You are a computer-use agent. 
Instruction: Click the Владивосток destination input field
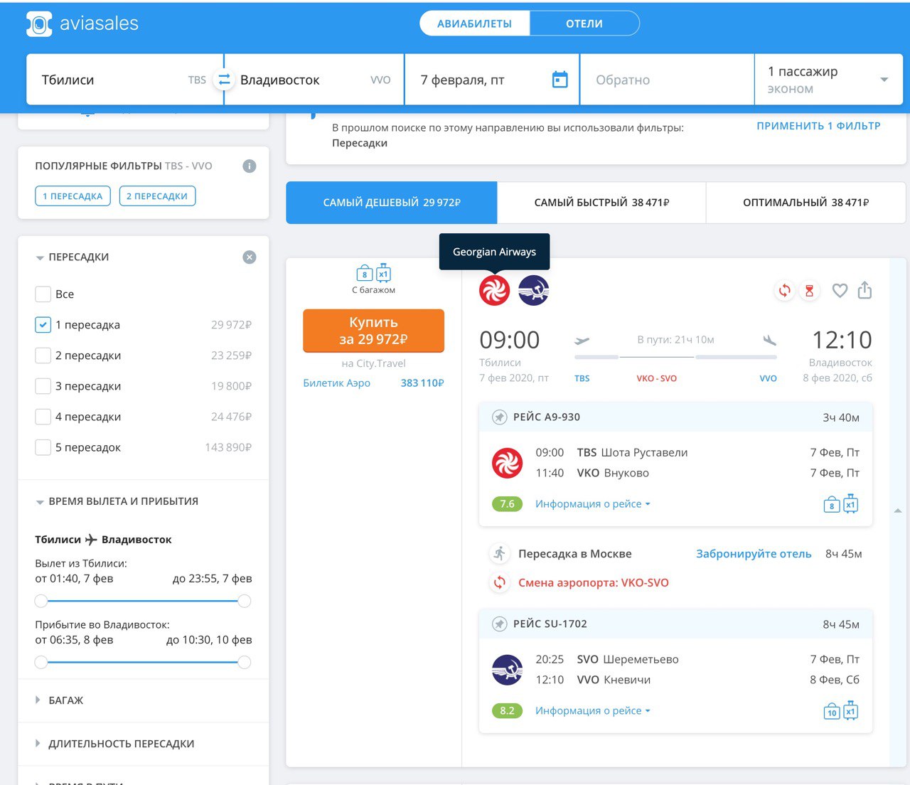tap(314, 80)
